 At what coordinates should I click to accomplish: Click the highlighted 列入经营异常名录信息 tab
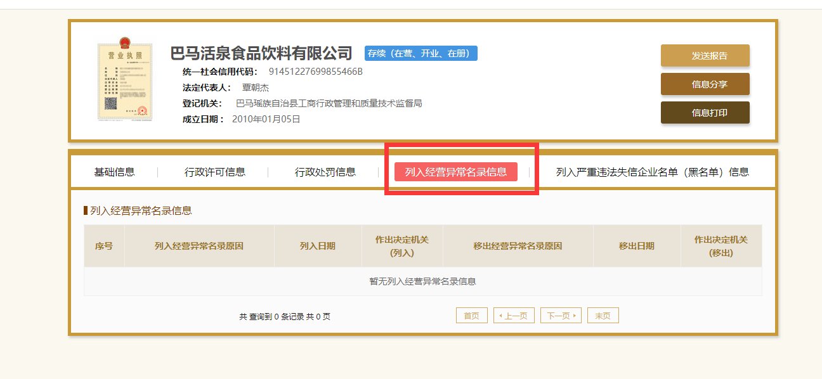(458, 171)
